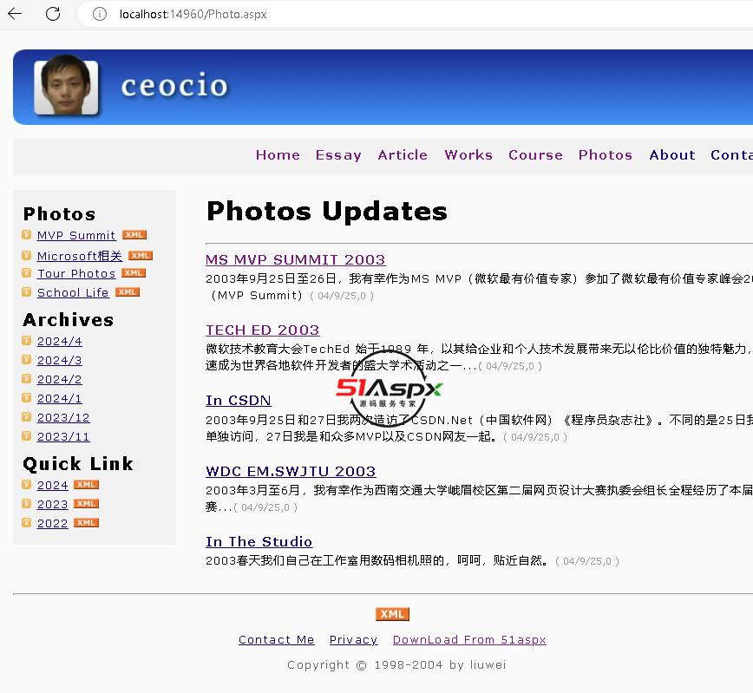Open the Course navigation item

click(x=535, y=154)
